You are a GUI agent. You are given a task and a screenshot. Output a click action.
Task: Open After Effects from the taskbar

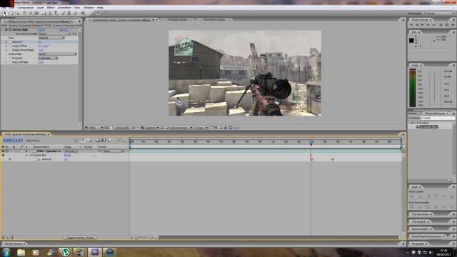[x=94, y=252]
